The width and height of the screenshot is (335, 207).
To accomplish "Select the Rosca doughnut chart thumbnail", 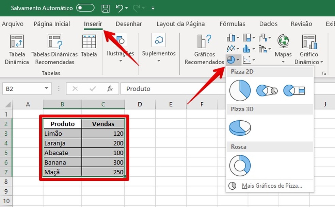I will click(240, 165).
